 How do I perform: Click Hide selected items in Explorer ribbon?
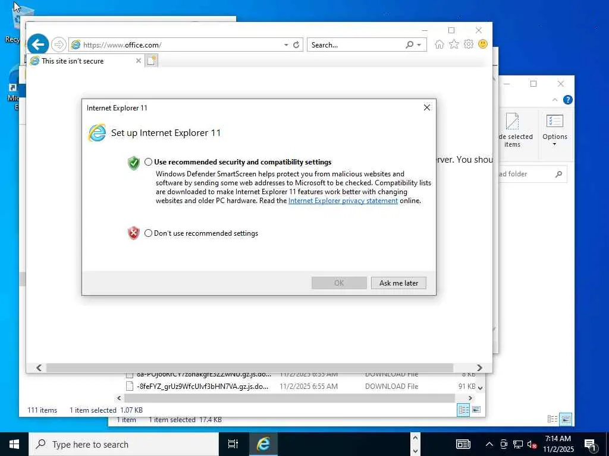point(515,130)
